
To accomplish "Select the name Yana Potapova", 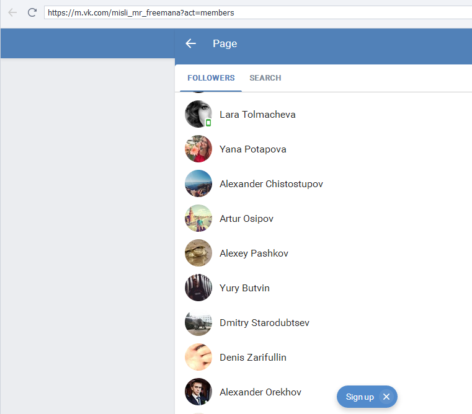I will [253, 149].
